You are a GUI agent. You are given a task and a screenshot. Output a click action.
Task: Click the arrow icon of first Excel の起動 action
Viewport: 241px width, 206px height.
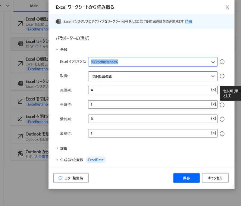(x=20, y=24)
